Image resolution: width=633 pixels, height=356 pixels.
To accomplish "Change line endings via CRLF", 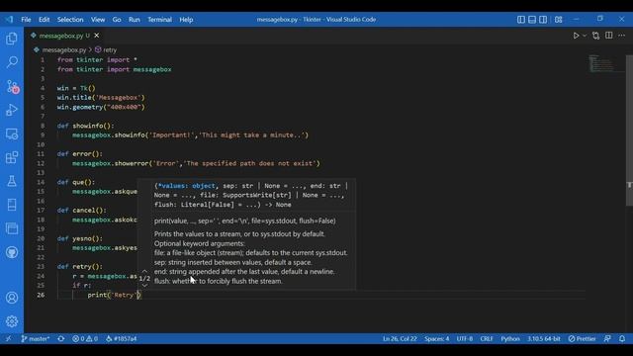I will click(487, 338).
